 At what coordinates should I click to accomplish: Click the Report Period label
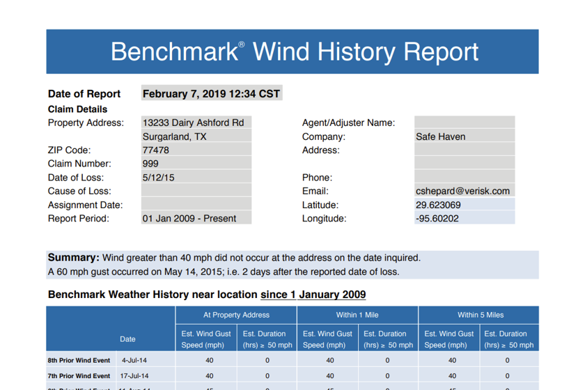(x=78, y=218)
